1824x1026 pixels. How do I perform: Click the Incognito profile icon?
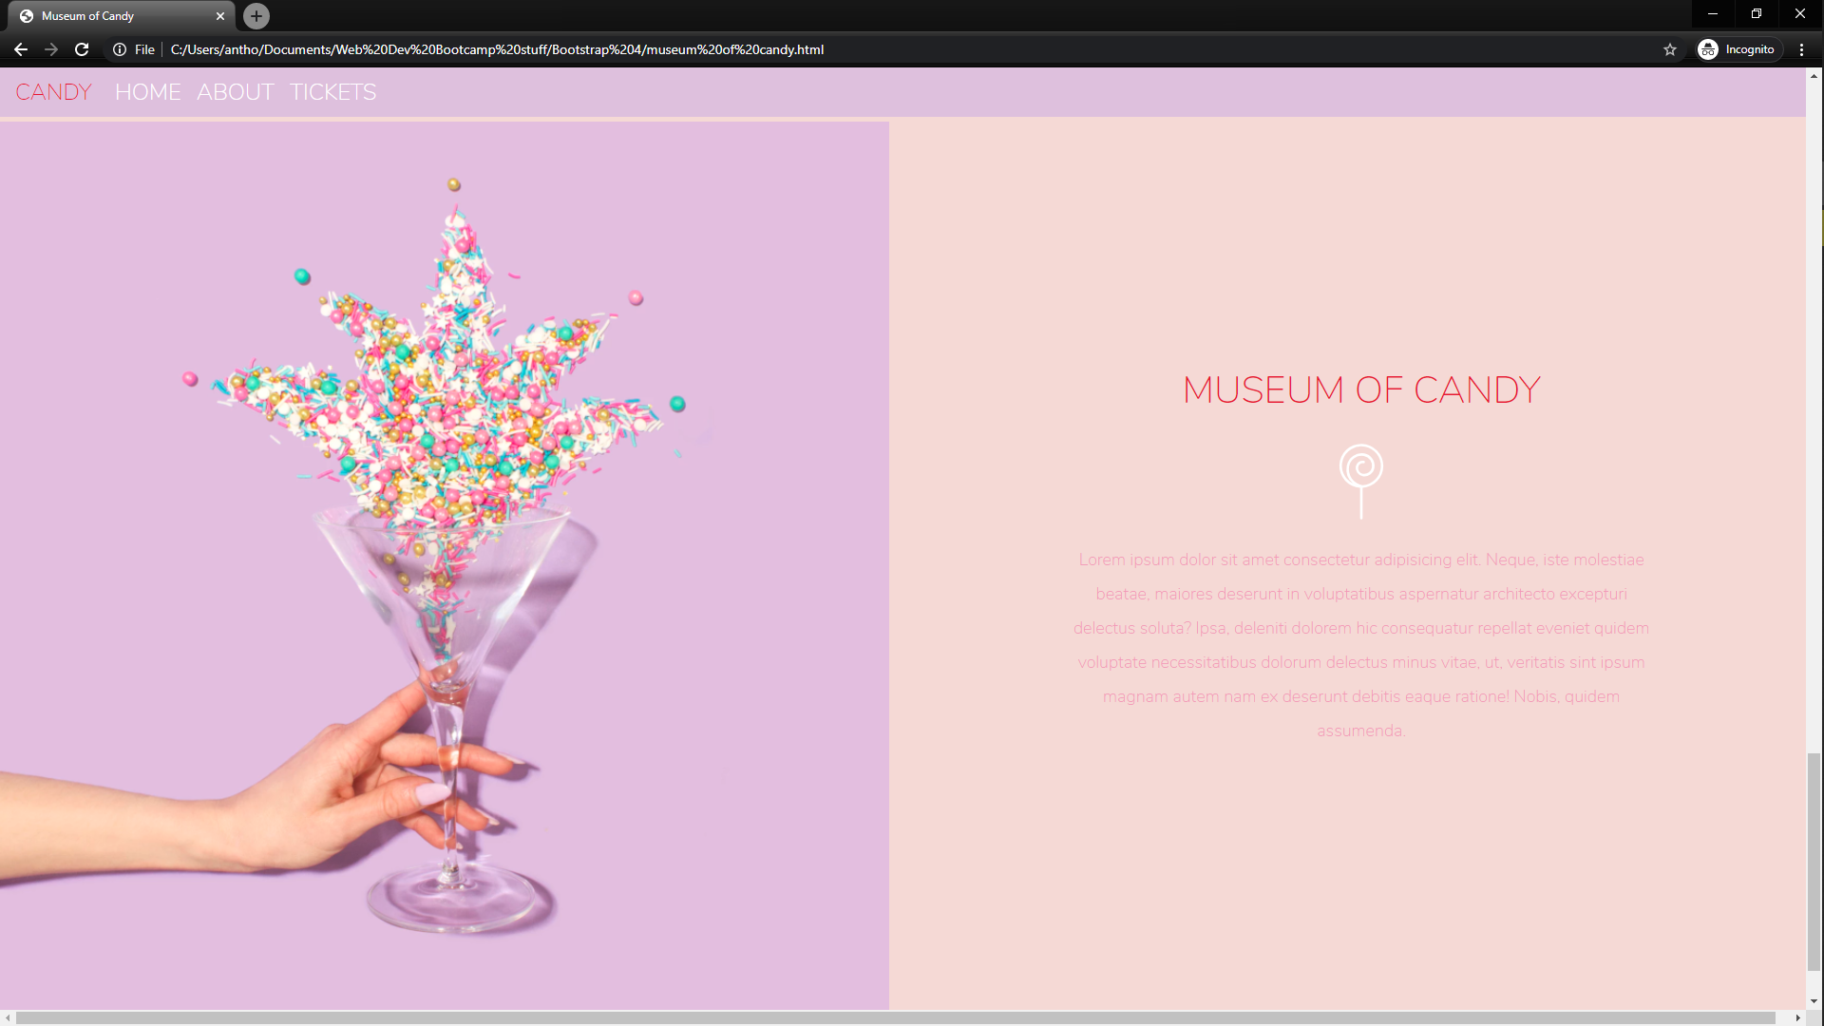(1709, 49)
